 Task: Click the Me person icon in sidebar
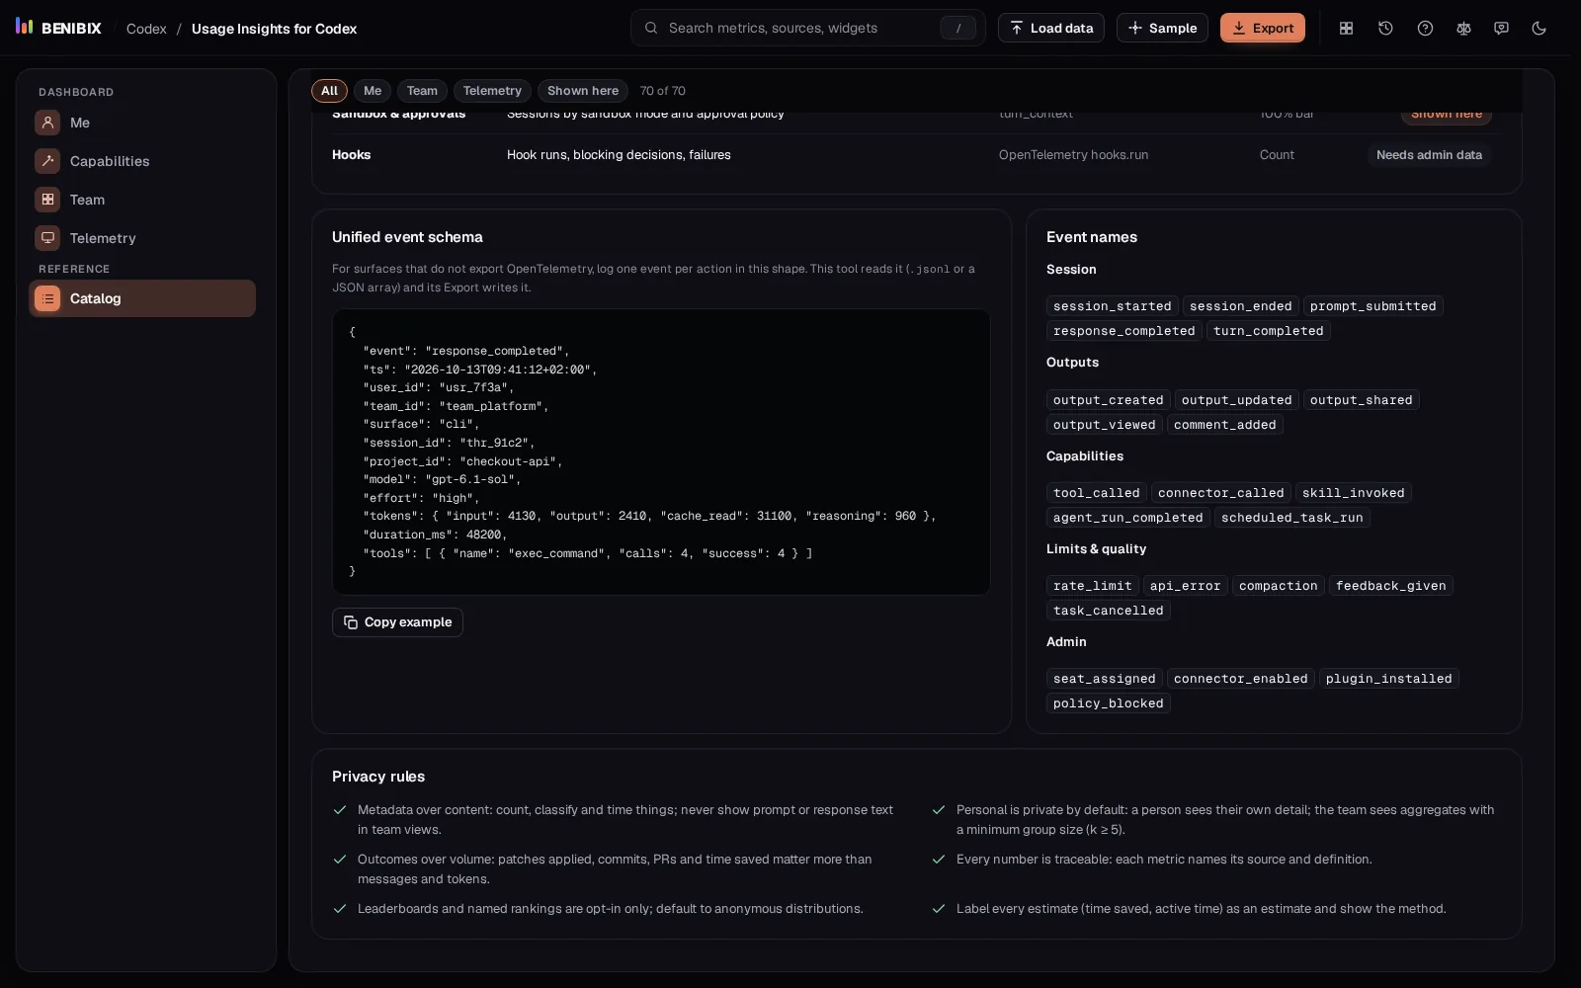click(47, 123)
